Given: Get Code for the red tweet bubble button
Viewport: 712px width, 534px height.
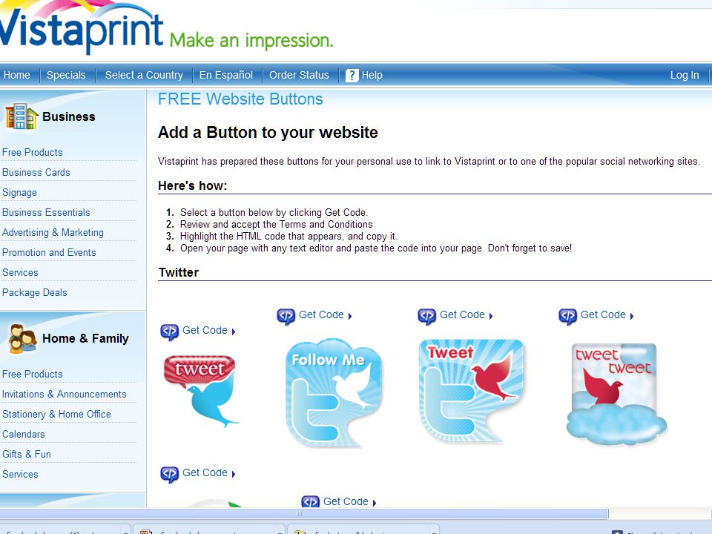Looking at the screenshot, I should [205, 331].
